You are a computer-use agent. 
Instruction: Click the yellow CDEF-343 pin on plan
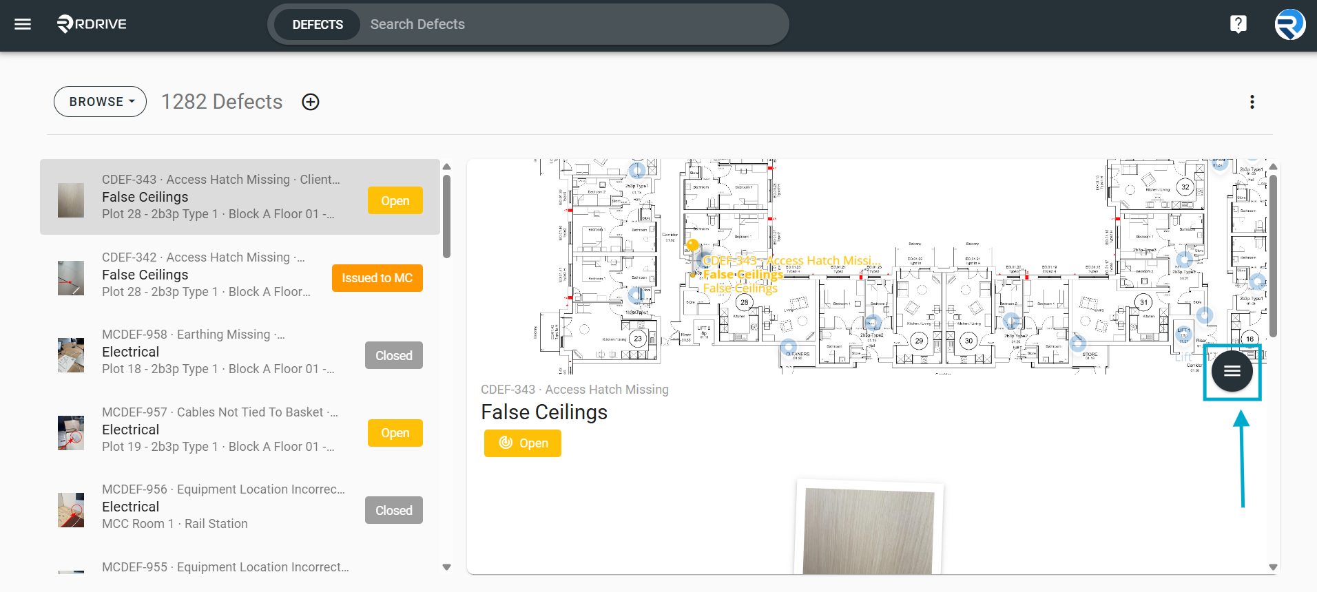pos(693,245)
